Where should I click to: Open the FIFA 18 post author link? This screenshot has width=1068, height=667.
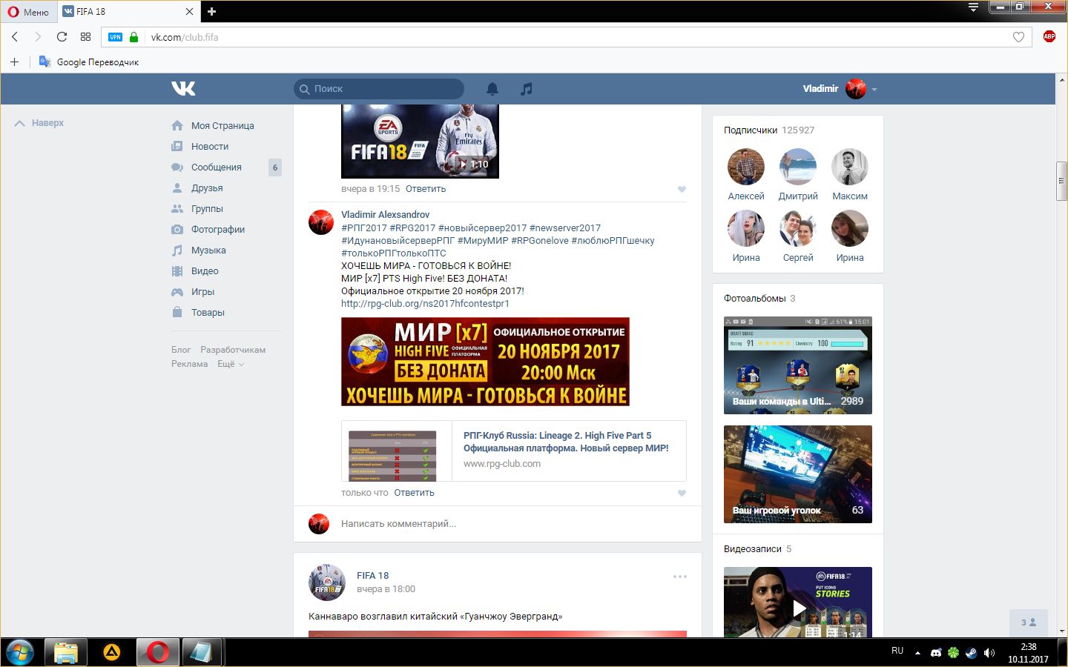tap(372, 576)
